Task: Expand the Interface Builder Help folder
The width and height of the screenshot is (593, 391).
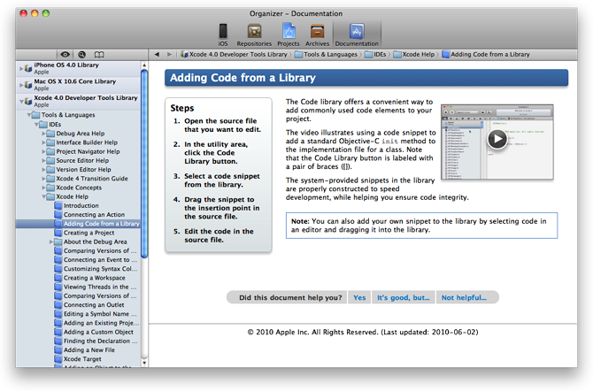Action: point(44,142)
